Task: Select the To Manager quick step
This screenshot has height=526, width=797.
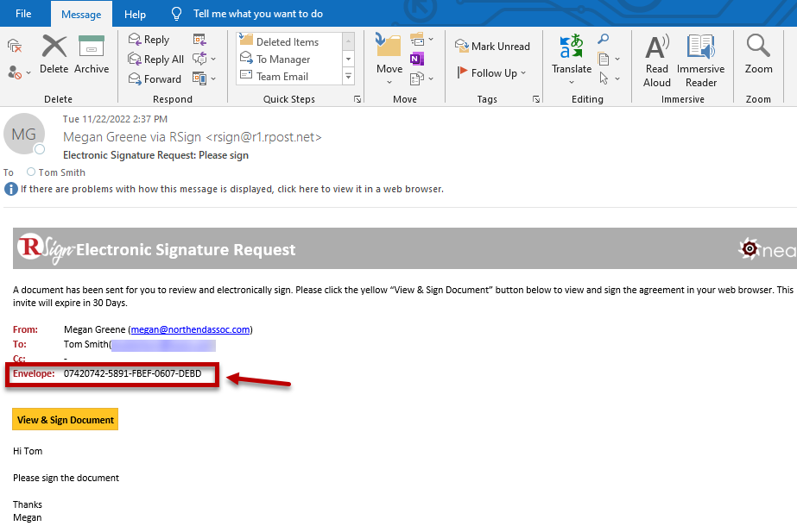Action: point(290,59)
